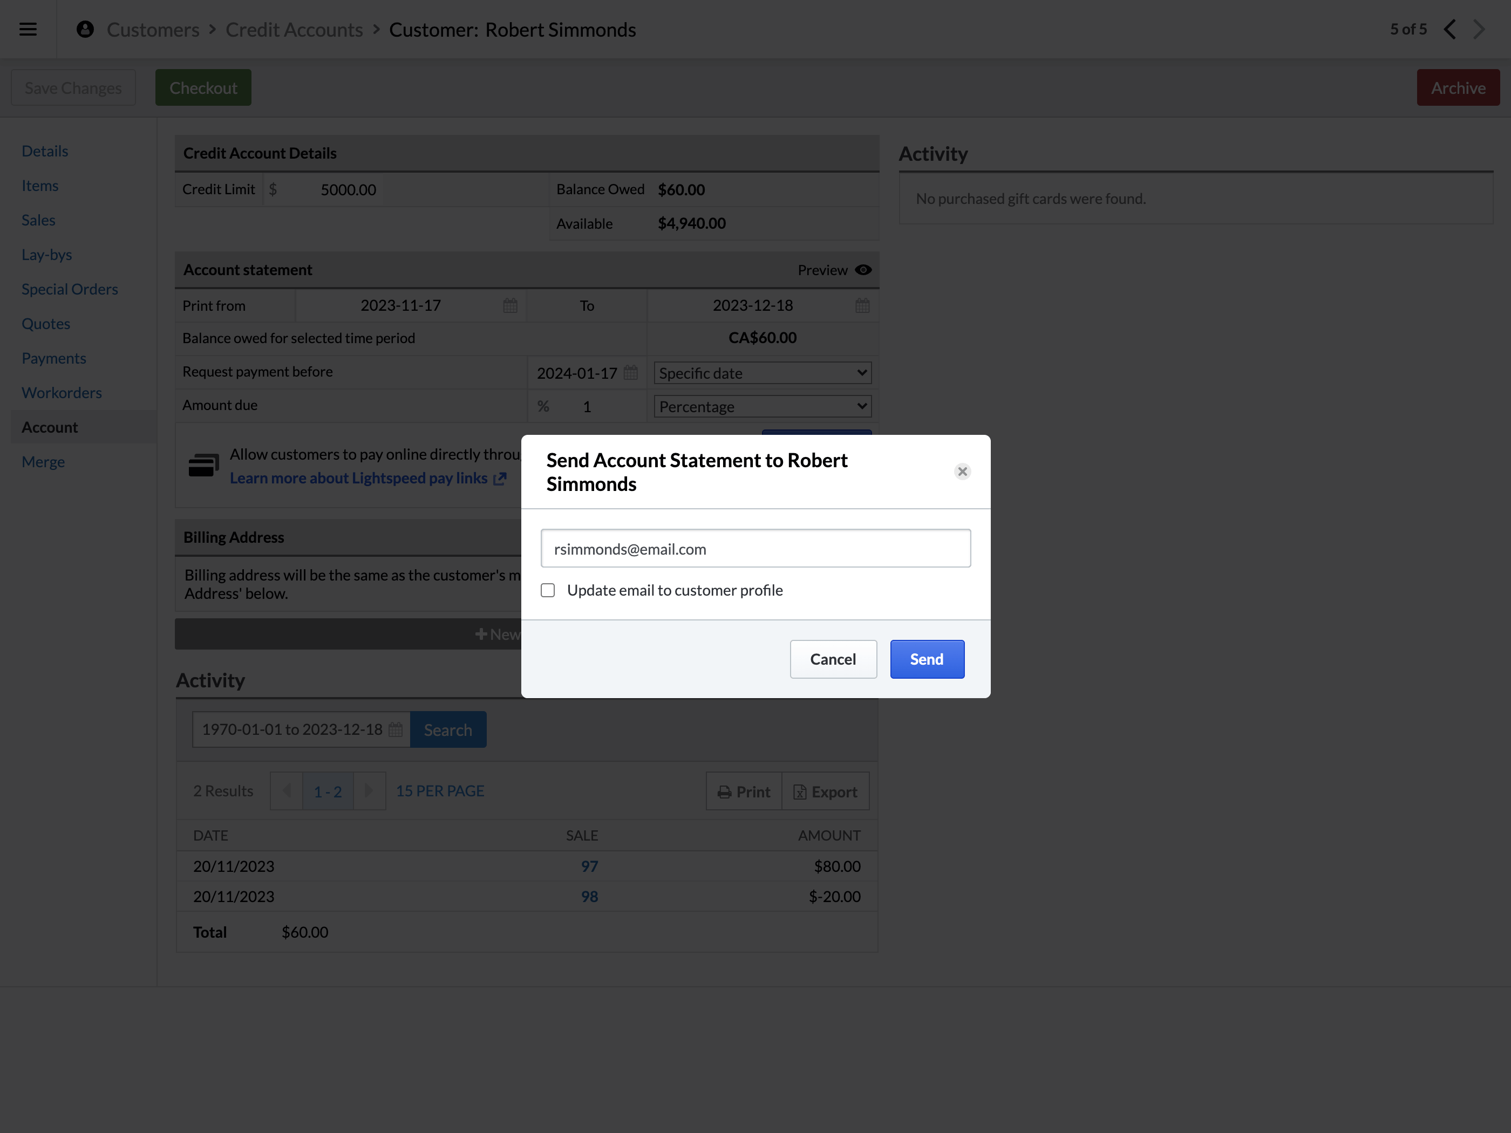The width and height of the screenshot is (1511, 1133).
Task: Open the Request payment before calendar picker
Action: 630,372
